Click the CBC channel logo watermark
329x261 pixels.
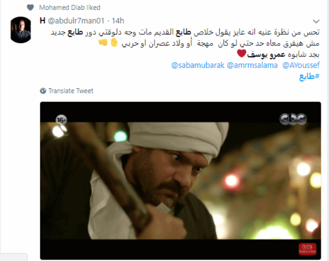(293, 119)
